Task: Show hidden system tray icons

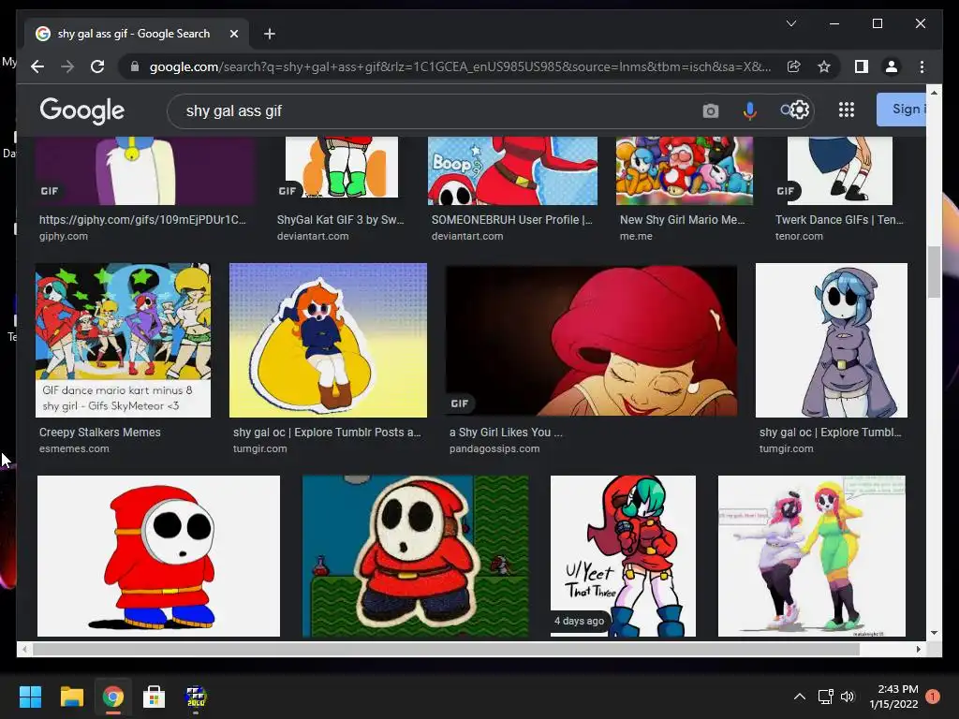Action: [800, 697]
